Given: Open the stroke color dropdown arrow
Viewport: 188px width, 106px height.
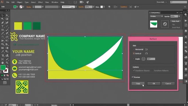Looking at the screenshot, I should (x=23, y=7).
